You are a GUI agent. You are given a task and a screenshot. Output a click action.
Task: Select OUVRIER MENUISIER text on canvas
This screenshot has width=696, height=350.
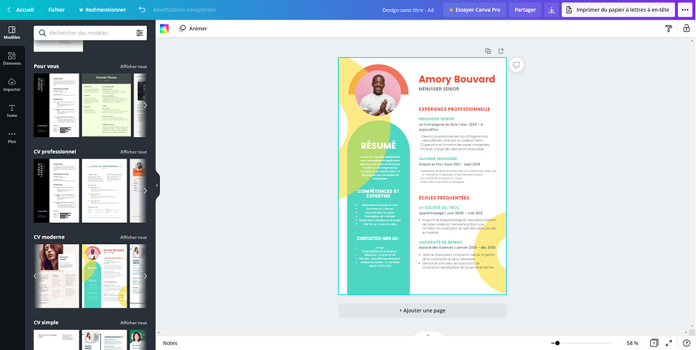(437, 159)
